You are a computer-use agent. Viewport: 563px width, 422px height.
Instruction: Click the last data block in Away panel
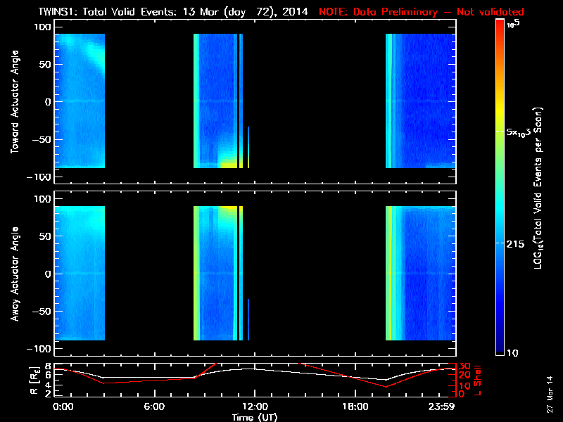tap(418, 273)
